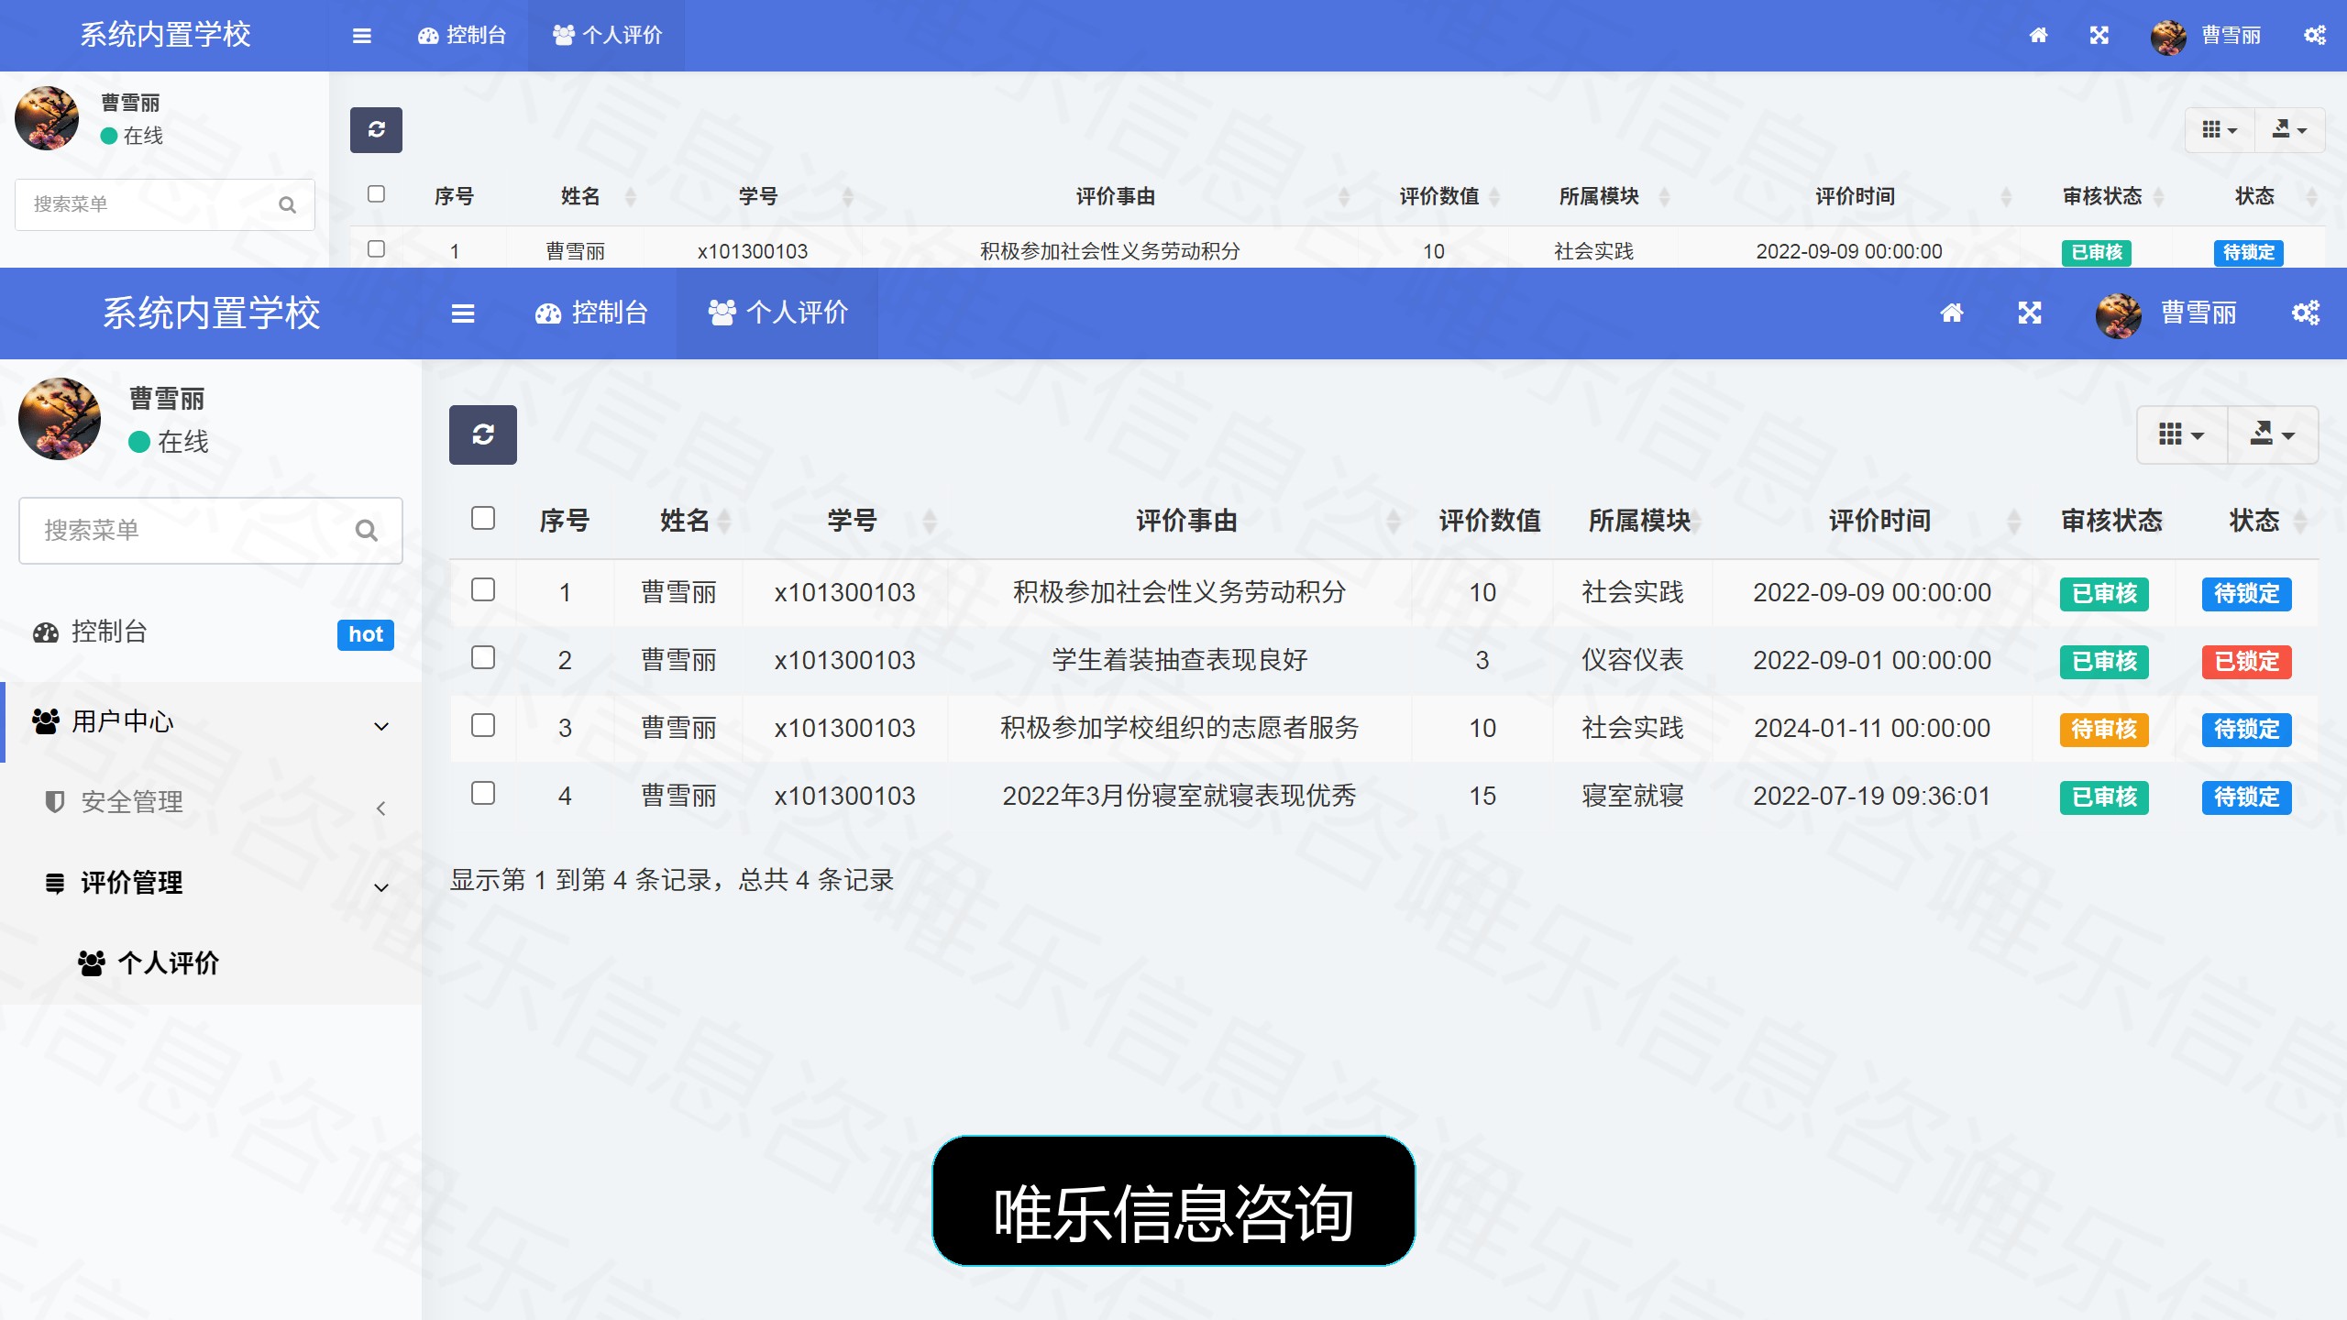Sort lower table by 评价事由 column header
The height and width of the screenshot is (1320, 2347).
click(x=1186, y=522)
